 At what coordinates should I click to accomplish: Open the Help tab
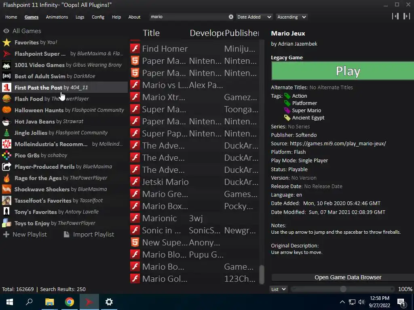(x=116, y=17)
